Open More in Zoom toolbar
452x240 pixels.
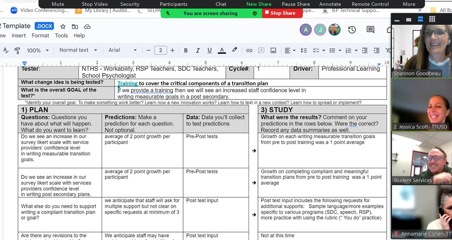(409, 4)
